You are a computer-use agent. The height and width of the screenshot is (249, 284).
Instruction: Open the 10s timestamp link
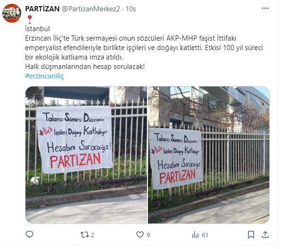131,9
